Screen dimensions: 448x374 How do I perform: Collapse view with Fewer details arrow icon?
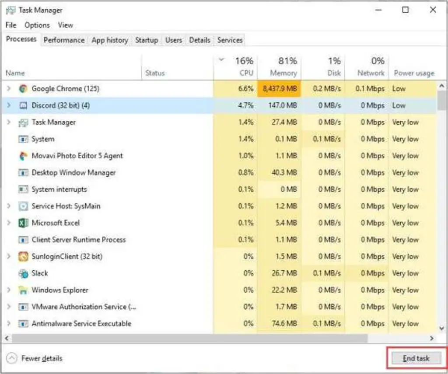coord(11,358)
